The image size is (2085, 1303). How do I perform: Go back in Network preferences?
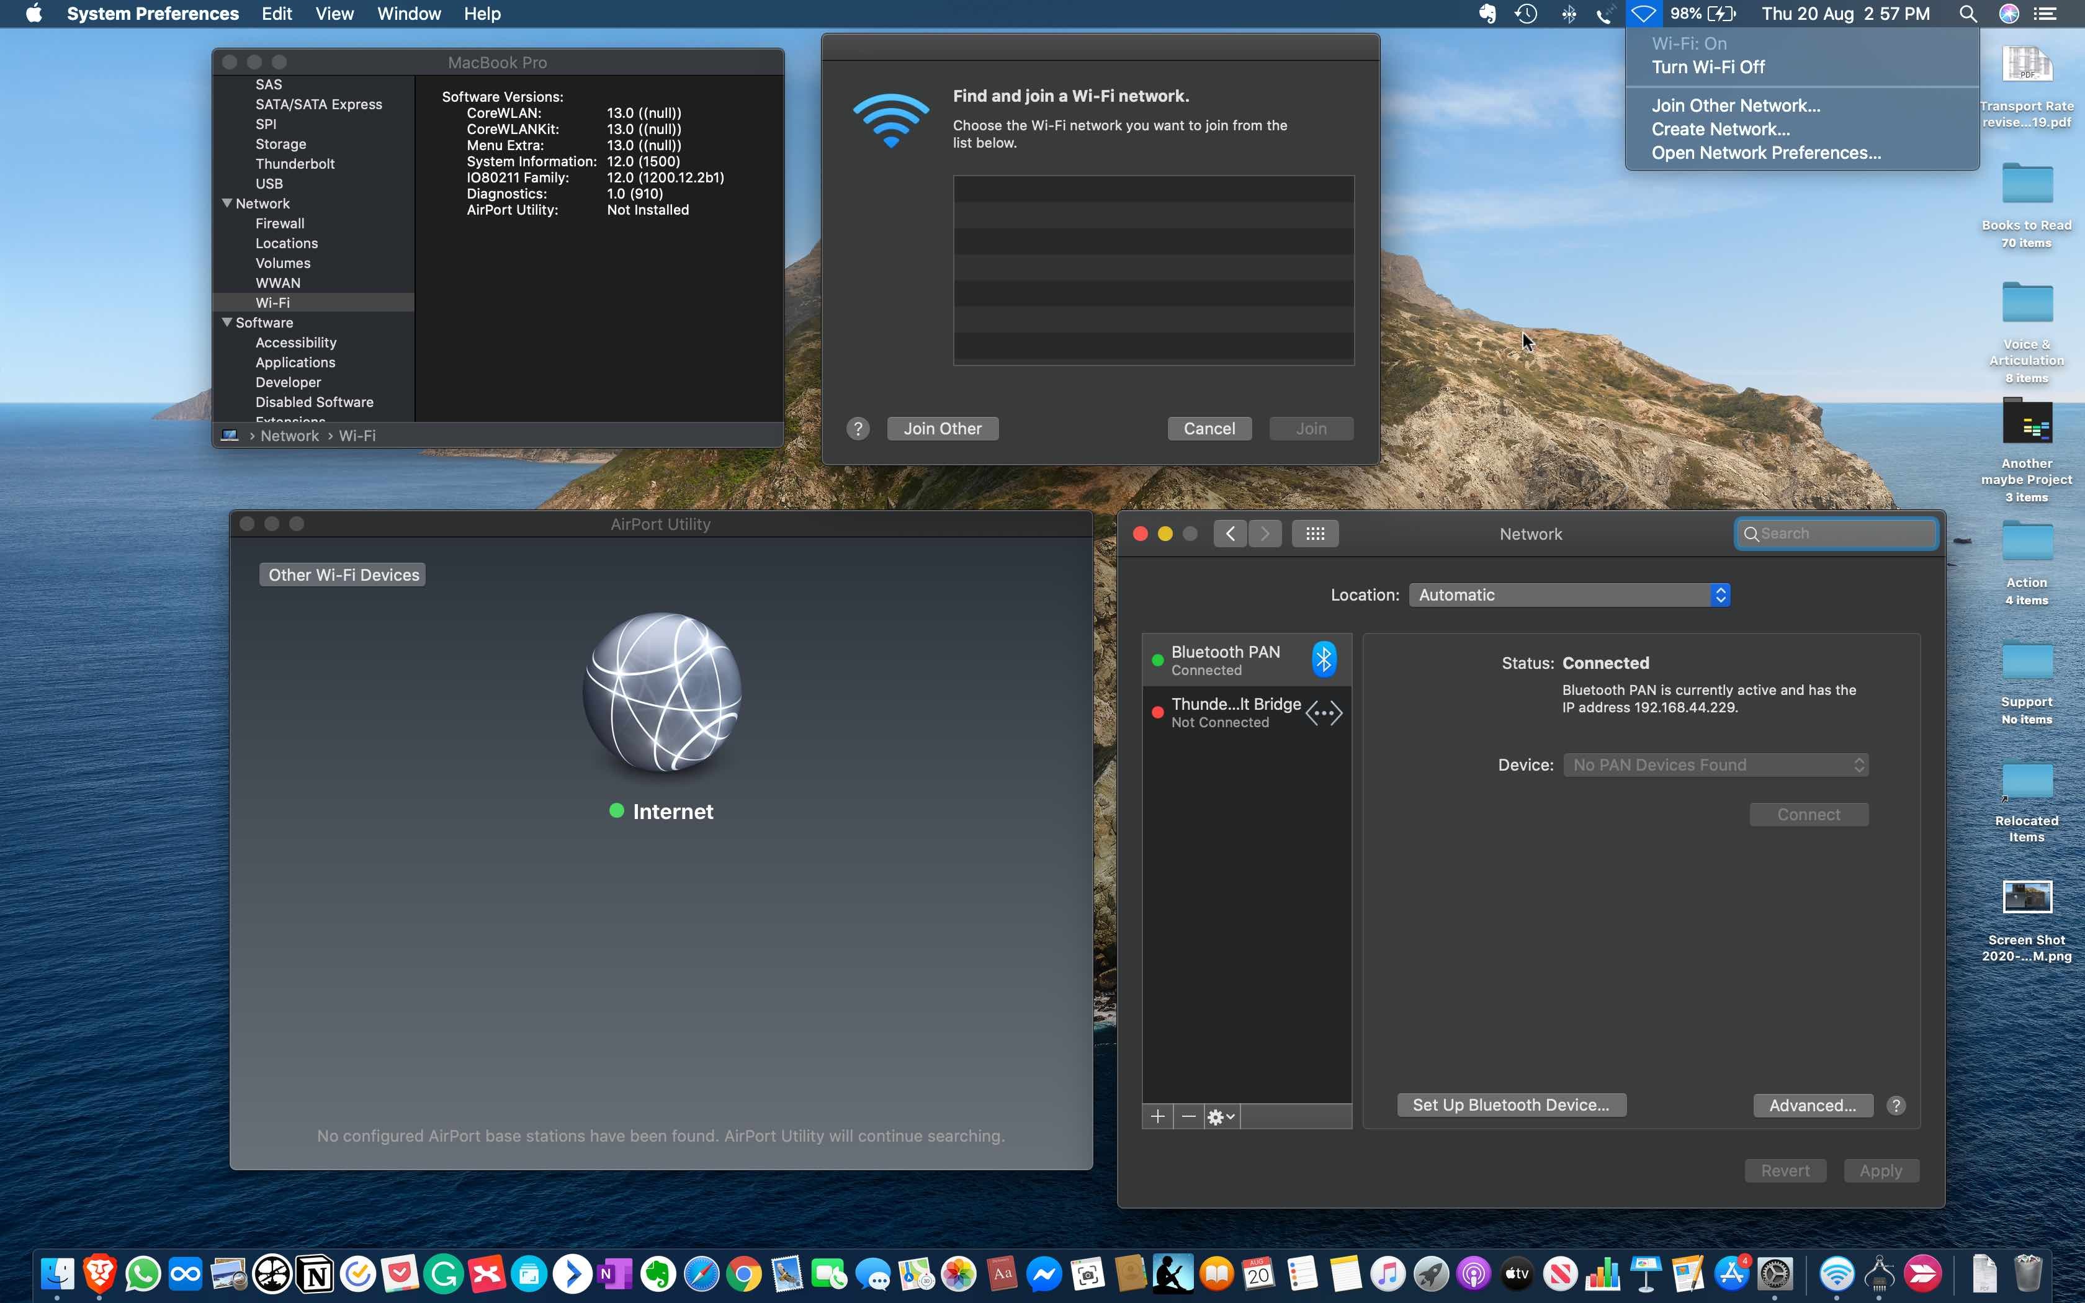[1229, 534]
